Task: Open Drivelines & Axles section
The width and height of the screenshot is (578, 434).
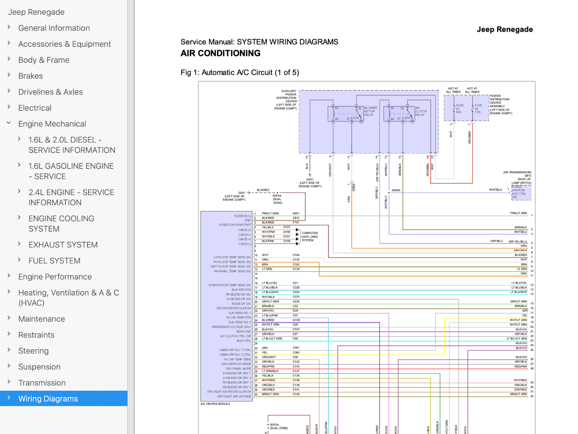Action: point(50,92)
